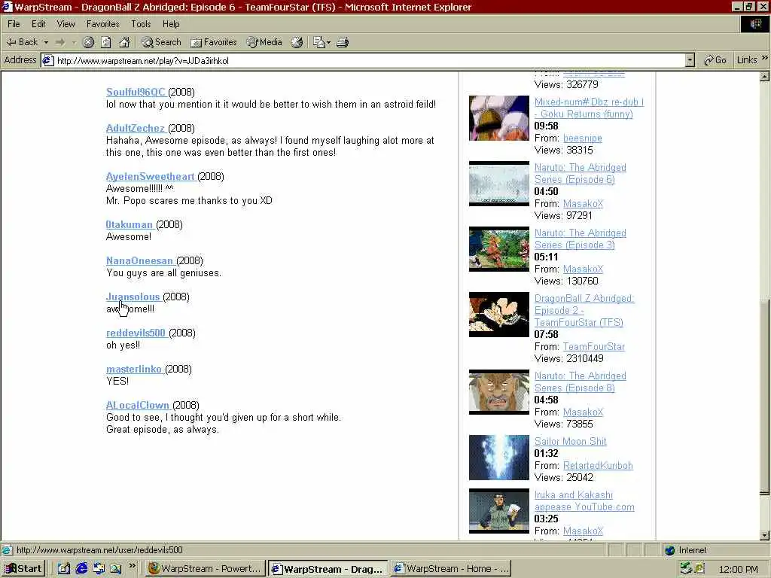Open the Sailor Moon video link

pyautogui.click(x=571, y=441)
